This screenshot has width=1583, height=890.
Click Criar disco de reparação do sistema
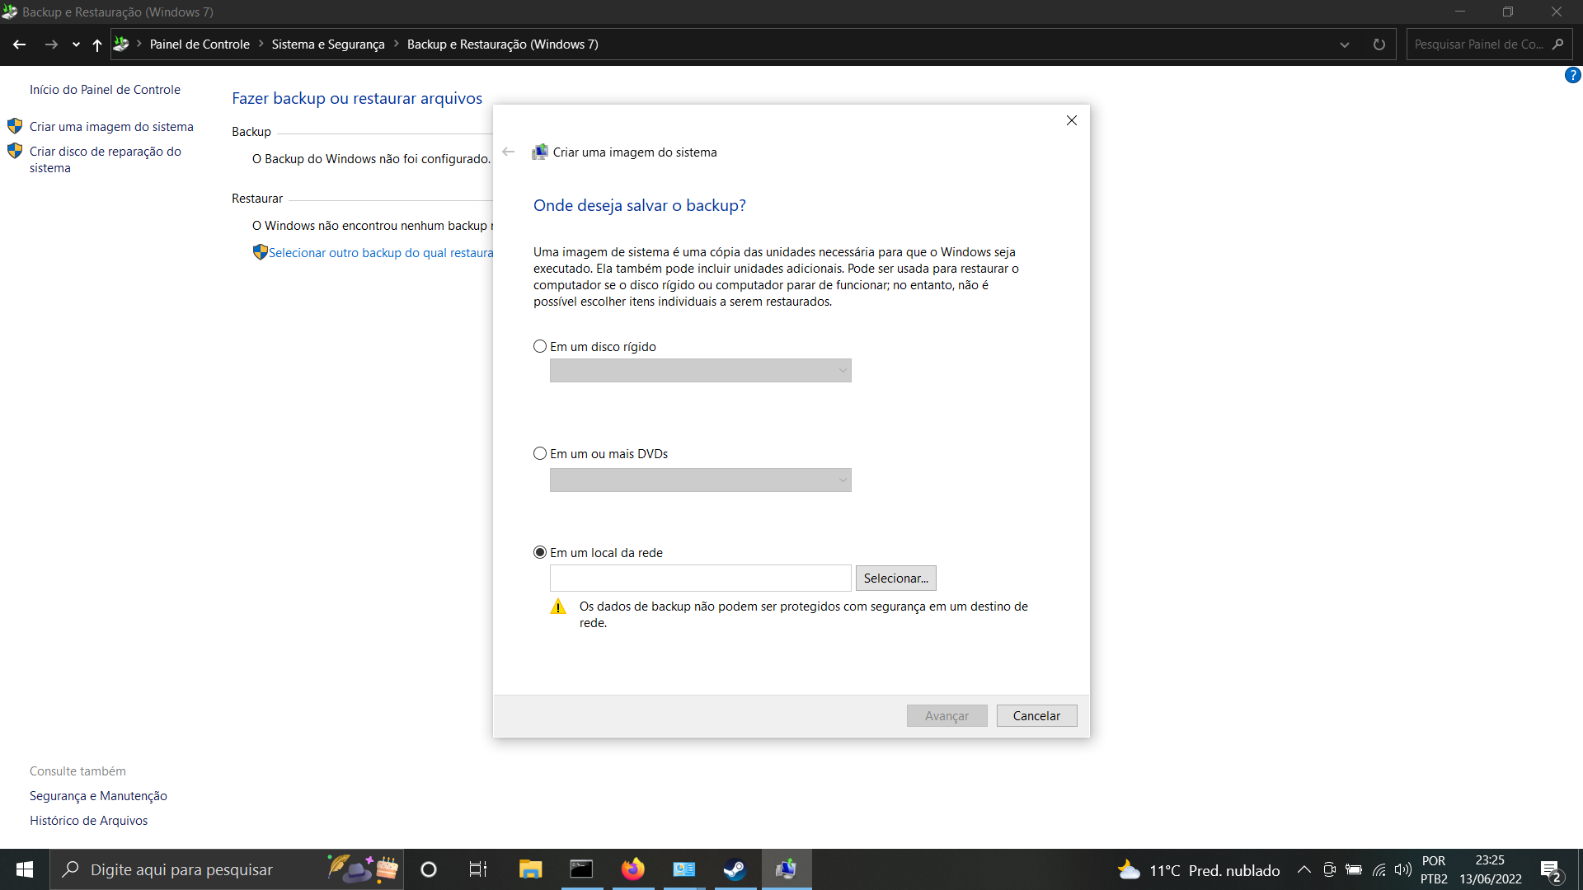tap(106, 160)
